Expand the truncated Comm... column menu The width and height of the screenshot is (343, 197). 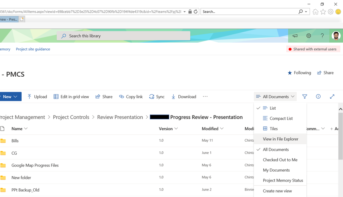coord(323,129)
